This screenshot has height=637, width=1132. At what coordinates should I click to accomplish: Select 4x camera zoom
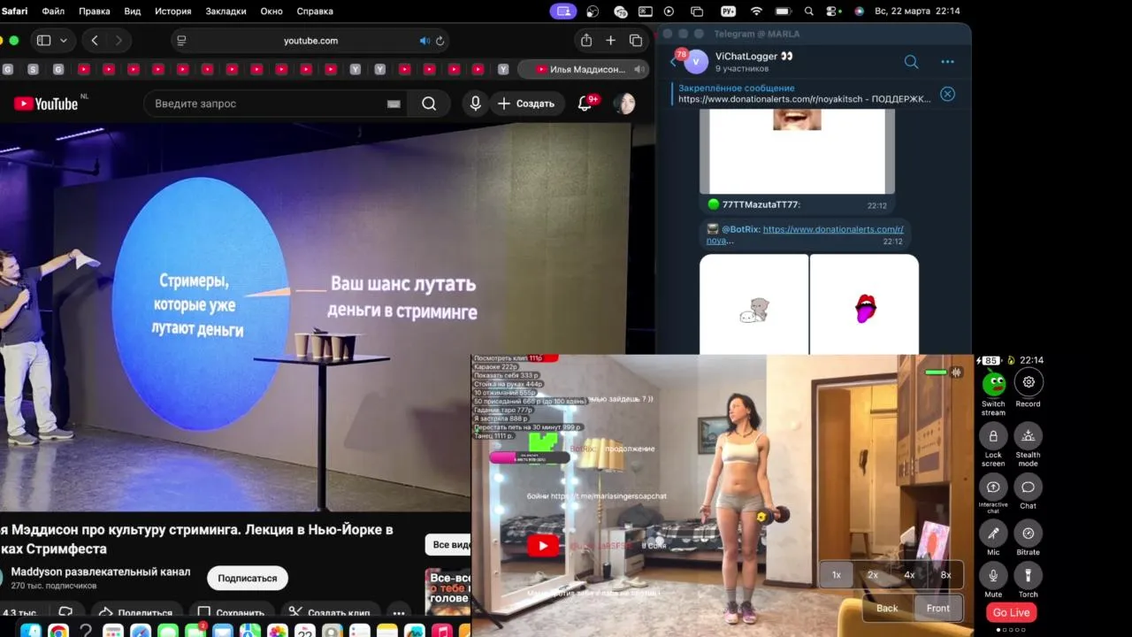[x=909, y=575]
